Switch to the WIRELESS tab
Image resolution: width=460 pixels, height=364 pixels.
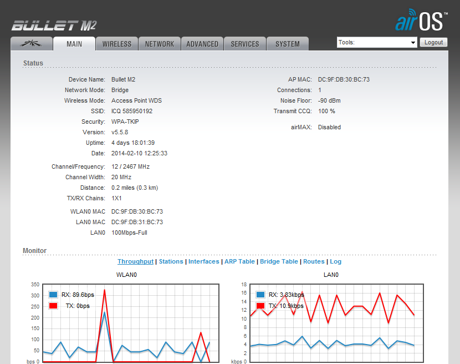(117, 44)
